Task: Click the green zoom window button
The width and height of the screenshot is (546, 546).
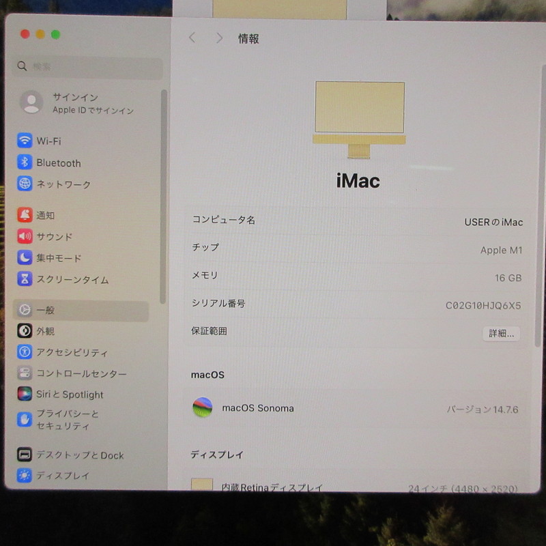Action: coord(56,35)
